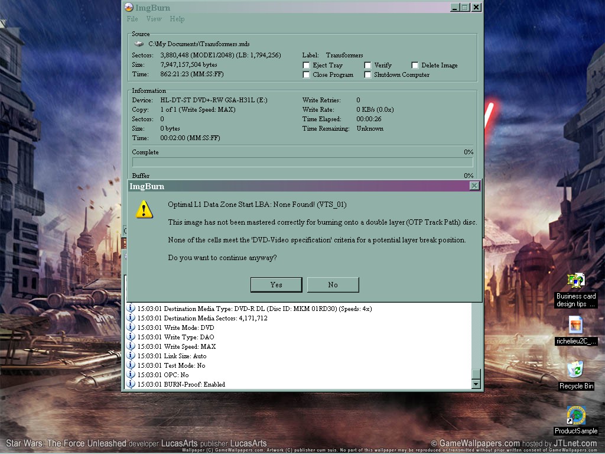Enable the Verify checkbox
Viewport: 605px width, 454px height.
(x=367, y=65)
